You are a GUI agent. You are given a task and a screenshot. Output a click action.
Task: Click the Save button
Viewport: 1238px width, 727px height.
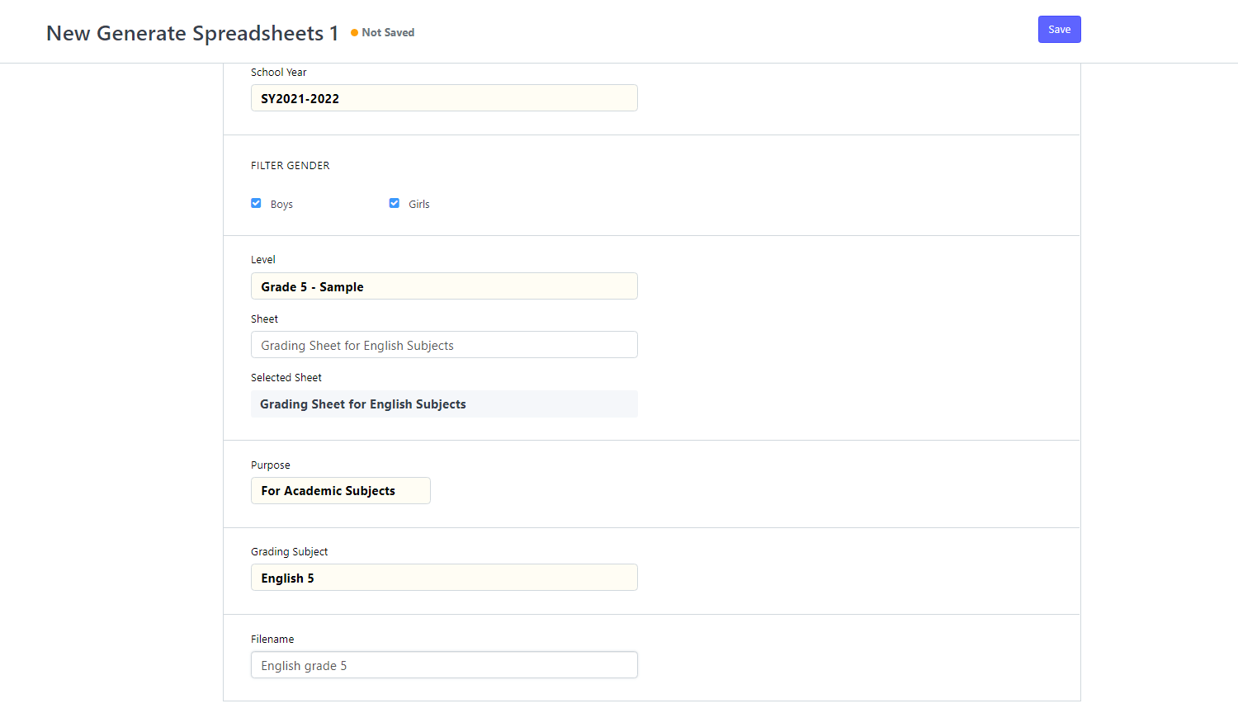tap(1059, 30)
